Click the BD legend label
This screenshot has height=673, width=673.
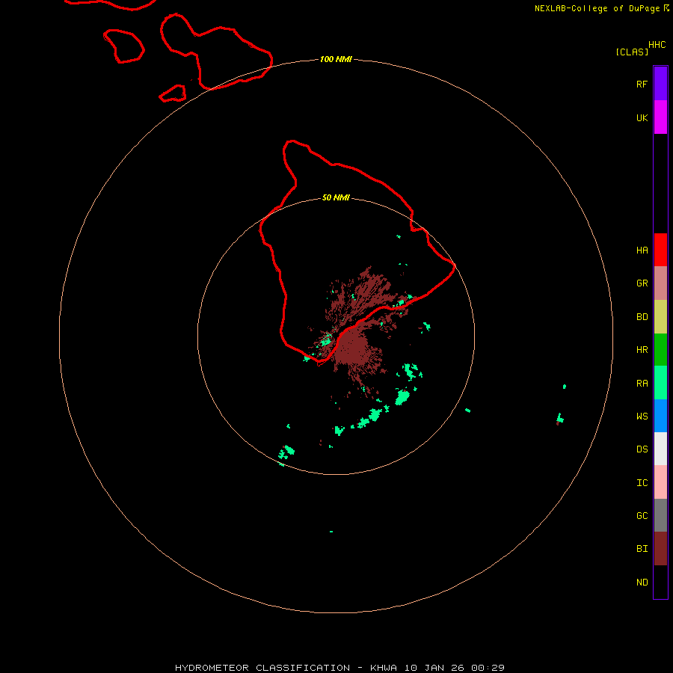tap(642, 317)
